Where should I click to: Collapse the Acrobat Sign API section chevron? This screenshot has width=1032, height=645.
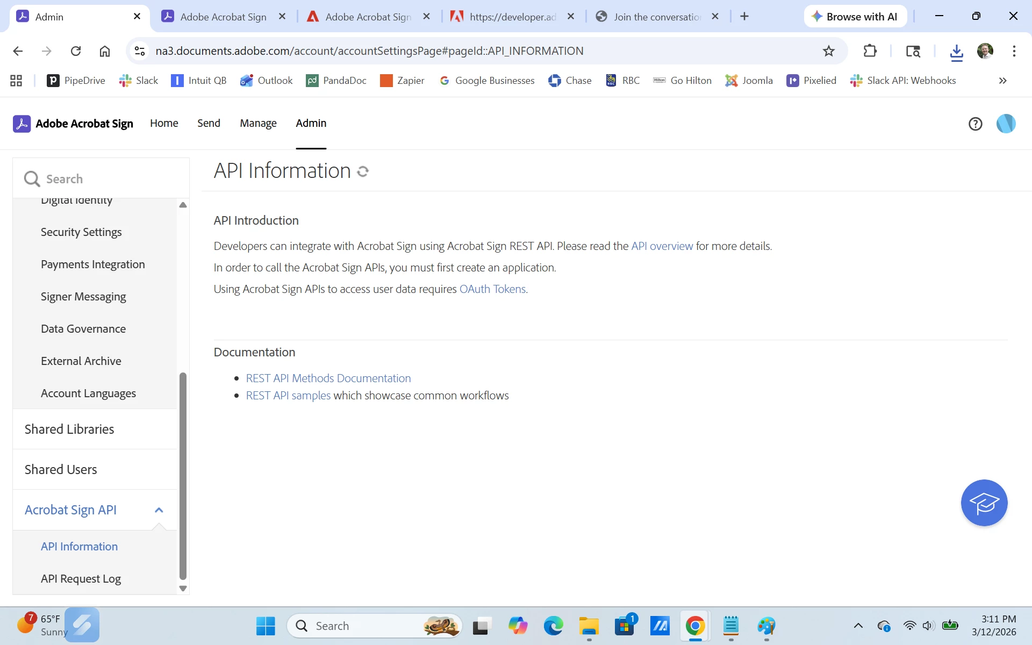tap(159, 510)
